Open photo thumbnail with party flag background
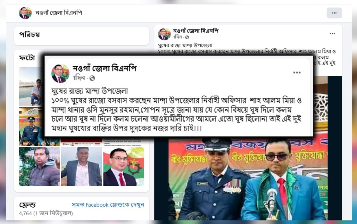The image size is (357, 224). tap(124, 167)
